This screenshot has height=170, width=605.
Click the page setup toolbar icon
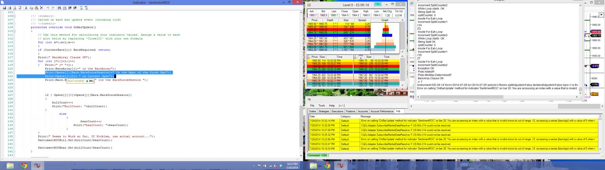coord(20,8)
